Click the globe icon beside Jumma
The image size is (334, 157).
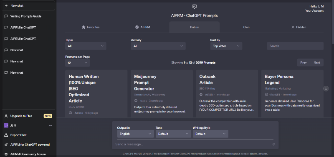click(x=70, y=113)
